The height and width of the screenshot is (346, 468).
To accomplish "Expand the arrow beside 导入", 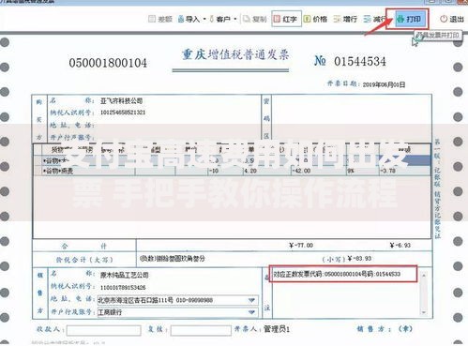I will tap(204, 19).
